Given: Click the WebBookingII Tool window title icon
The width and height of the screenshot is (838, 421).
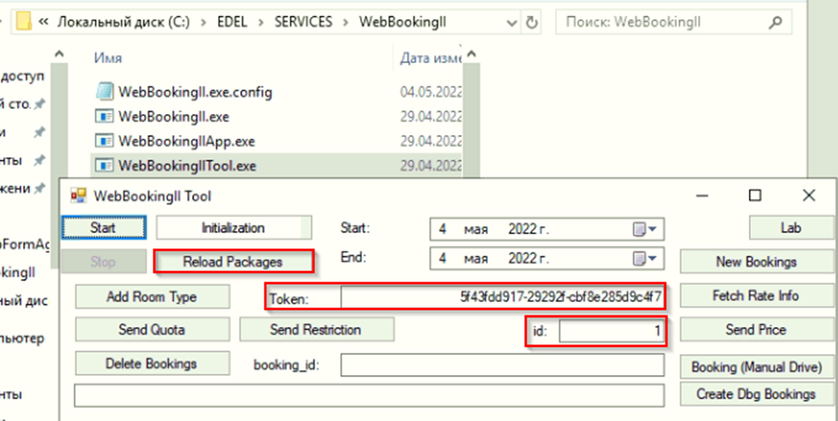Looking at the screenshot, I should click(x=78, y=196).
